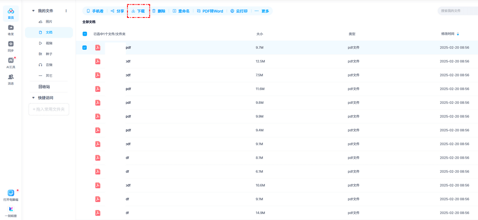Click 重命名 rename button
Image resolution: width=478 pixels, height=220 pixels.
coord(181,11)
